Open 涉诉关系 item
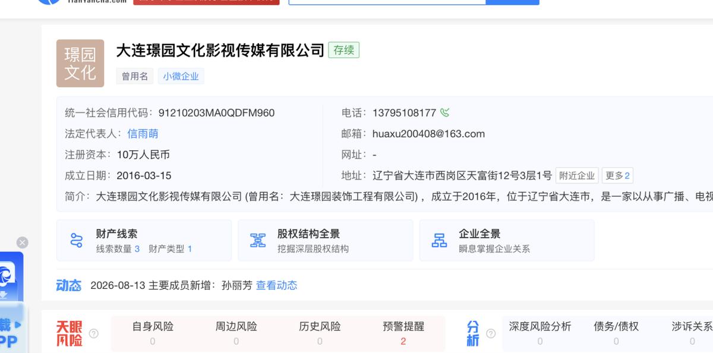The image size is (713, 353). coord(692,333)
